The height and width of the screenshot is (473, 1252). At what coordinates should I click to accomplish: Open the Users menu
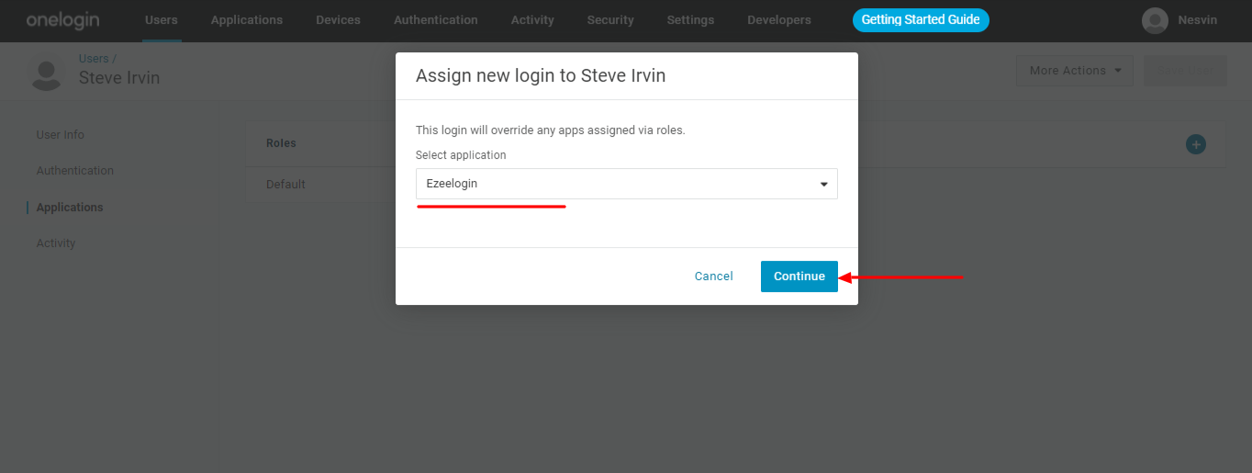[162, 20]
